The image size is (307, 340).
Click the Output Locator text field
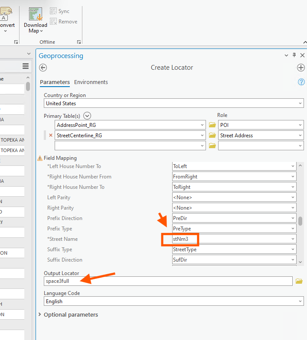pyautogui.click(x=168, y=281)
